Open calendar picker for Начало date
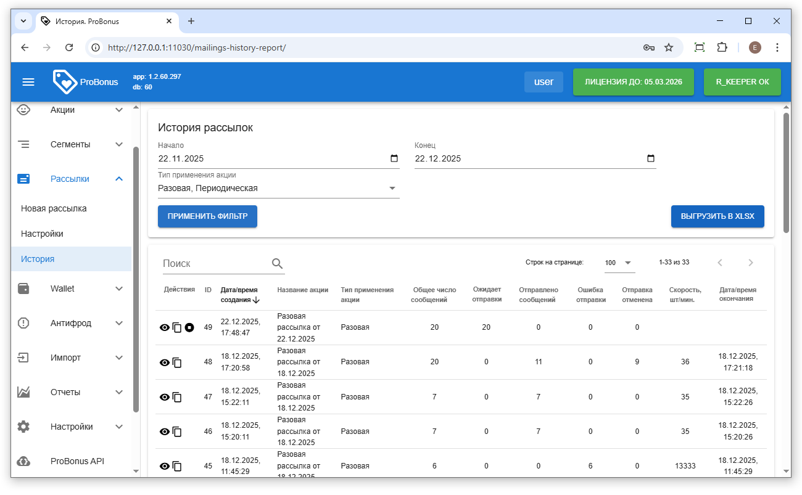This screenshot has width=802, height=495. point(394,158)
